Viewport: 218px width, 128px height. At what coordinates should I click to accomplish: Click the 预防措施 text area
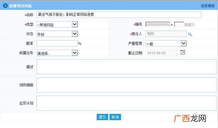click(126, 85)
